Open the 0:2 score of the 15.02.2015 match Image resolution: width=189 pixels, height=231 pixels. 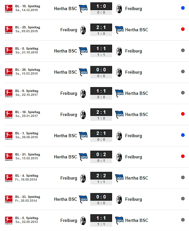coord(101,154)
